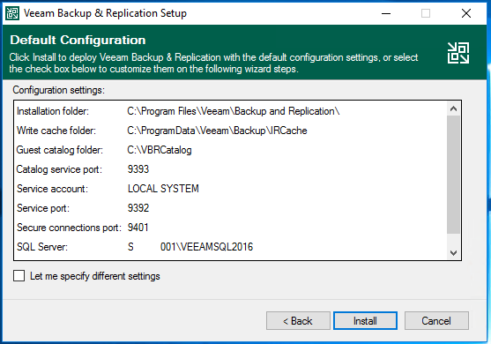Image resolution: width=491 pixels, height=344 pixels.
Task: Click the path 'C:\Program Files\Veeam\Backup and Replication\'
Action: (234, 111)
